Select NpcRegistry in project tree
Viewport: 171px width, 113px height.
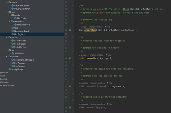point(19,34)
